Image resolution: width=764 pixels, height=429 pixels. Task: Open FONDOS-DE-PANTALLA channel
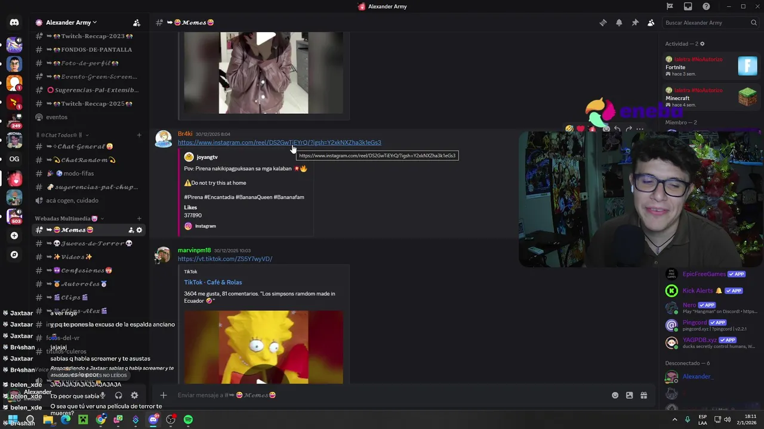tap(88, 49)
